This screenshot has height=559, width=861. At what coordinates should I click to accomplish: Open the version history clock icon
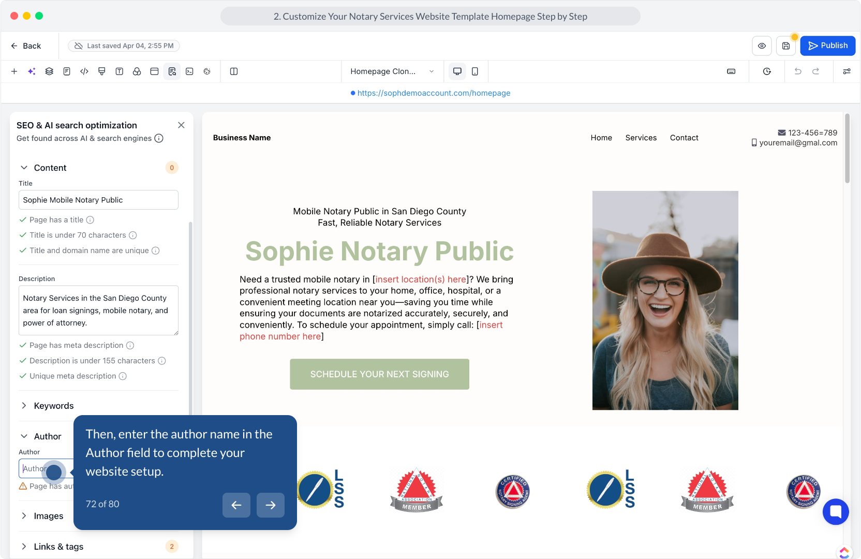pyautogui.click(x=767, y=71)
